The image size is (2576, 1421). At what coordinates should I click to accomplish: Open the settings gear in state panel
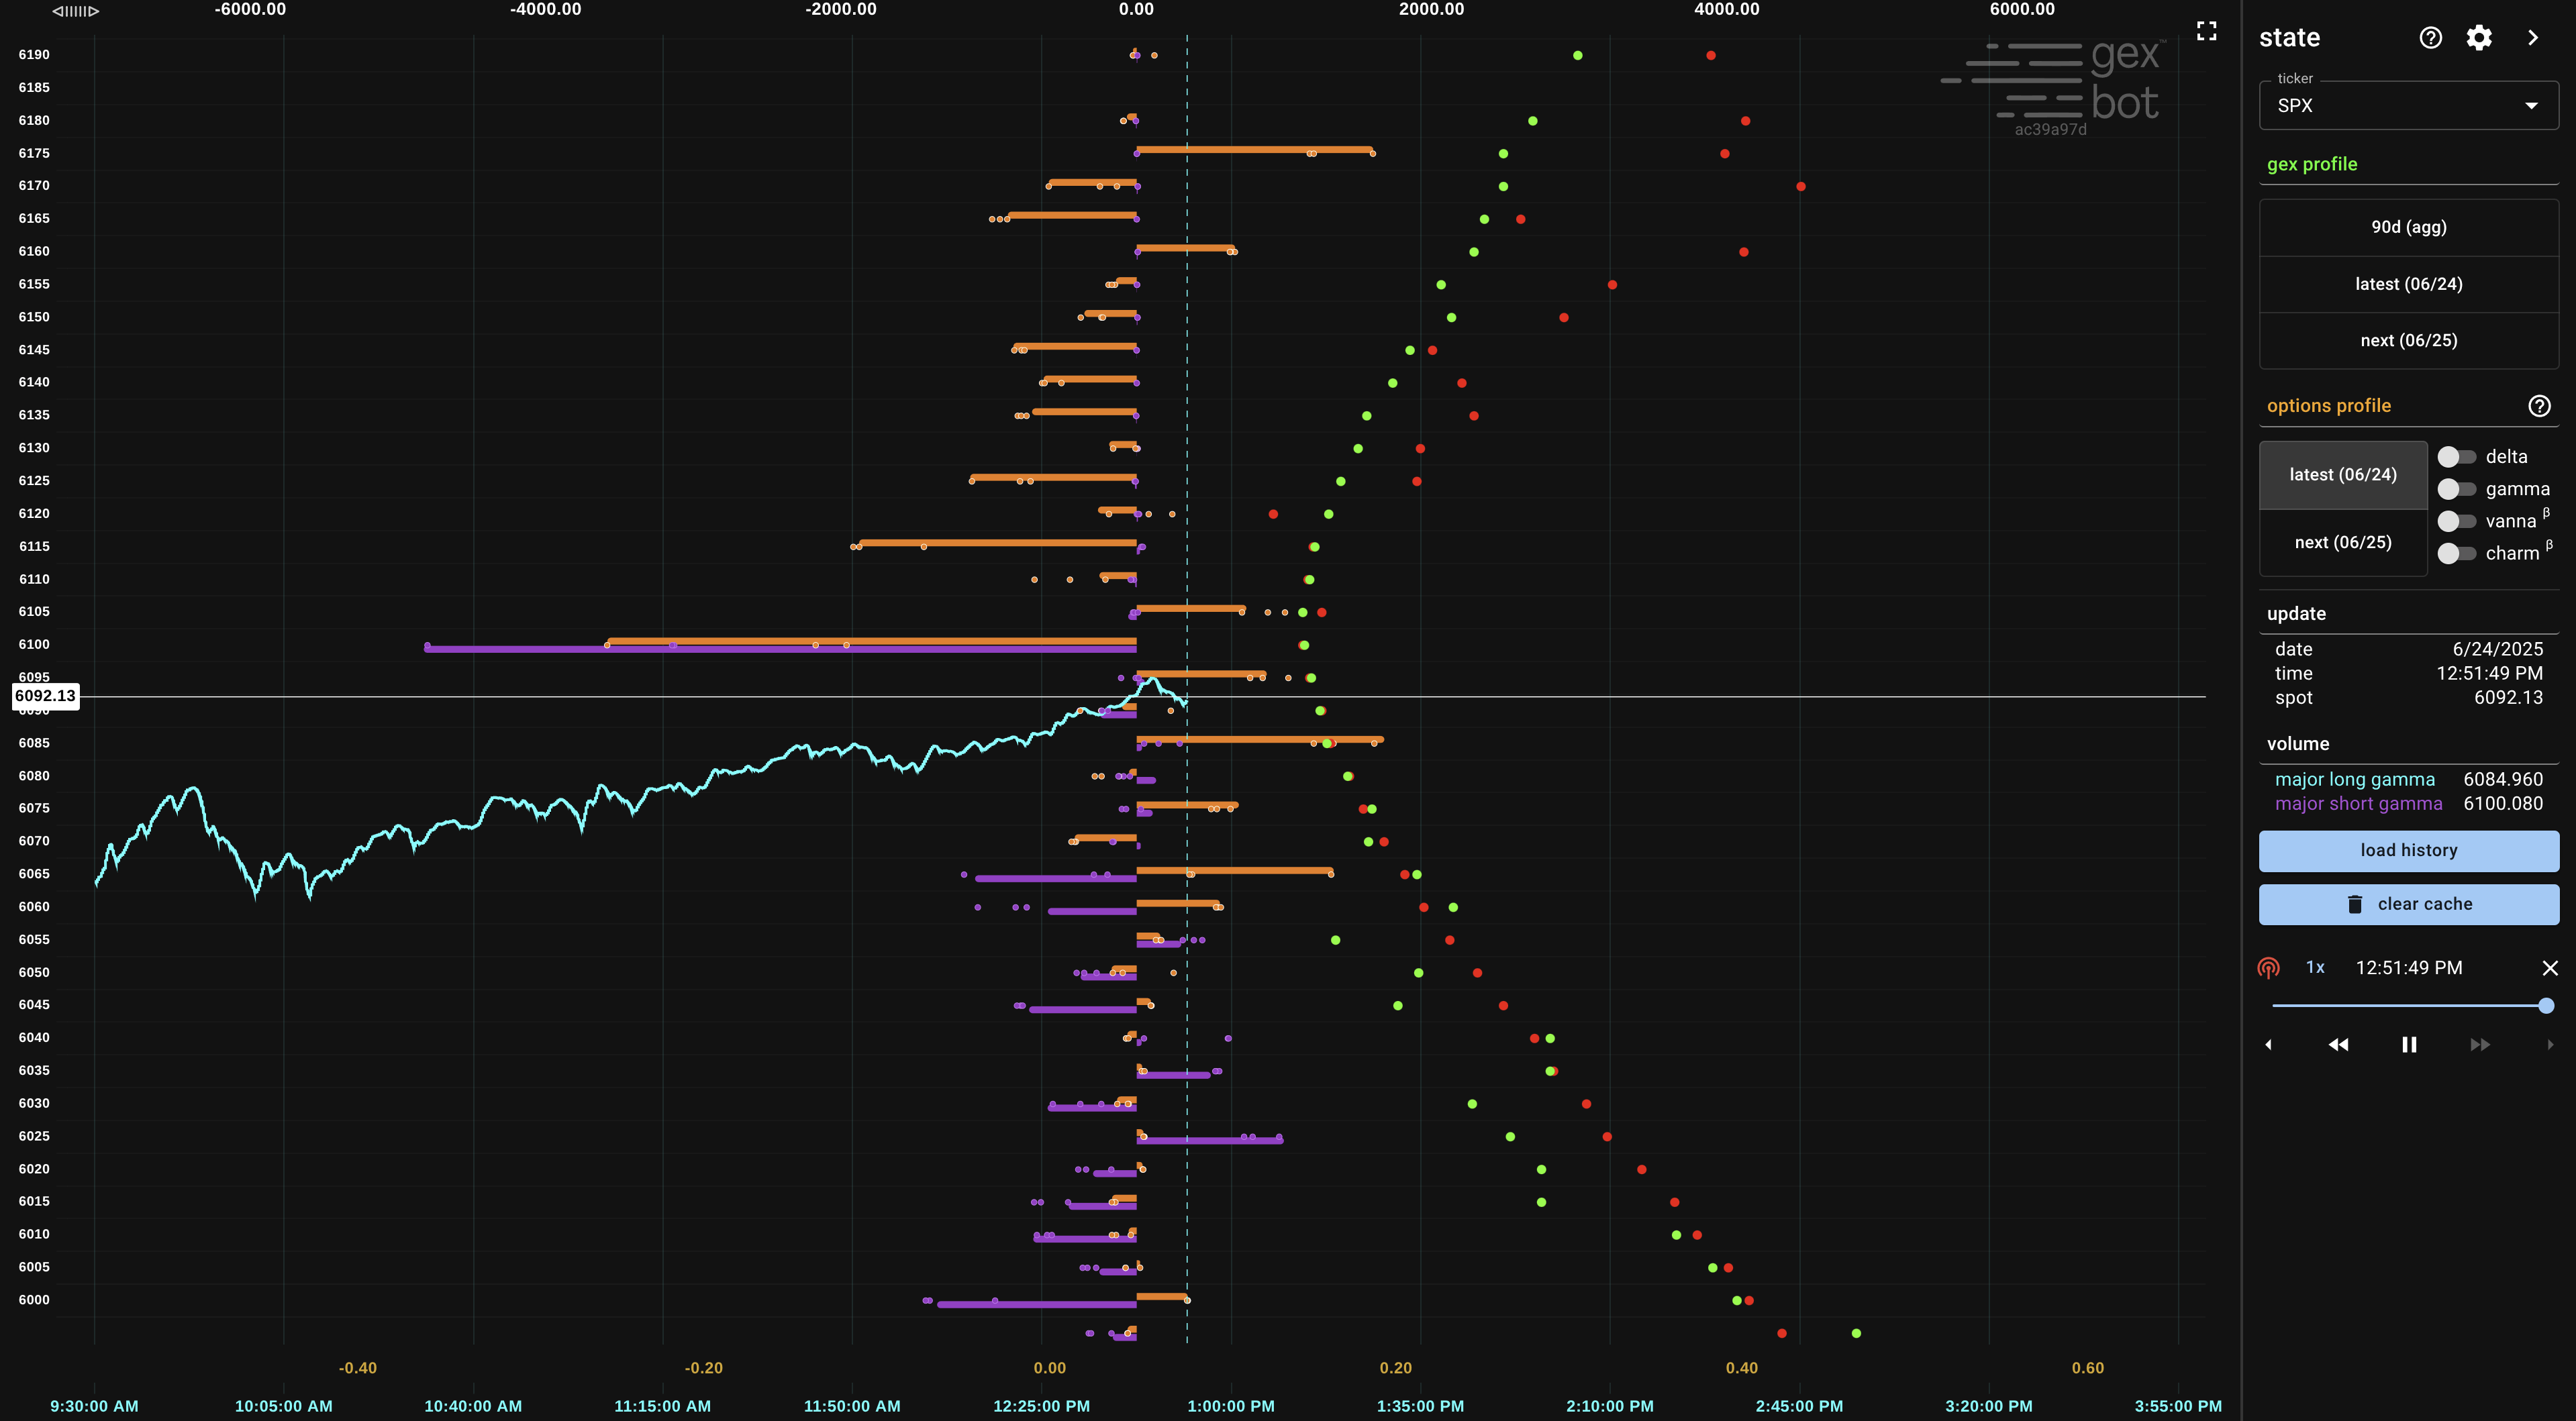pos(2478,38)
